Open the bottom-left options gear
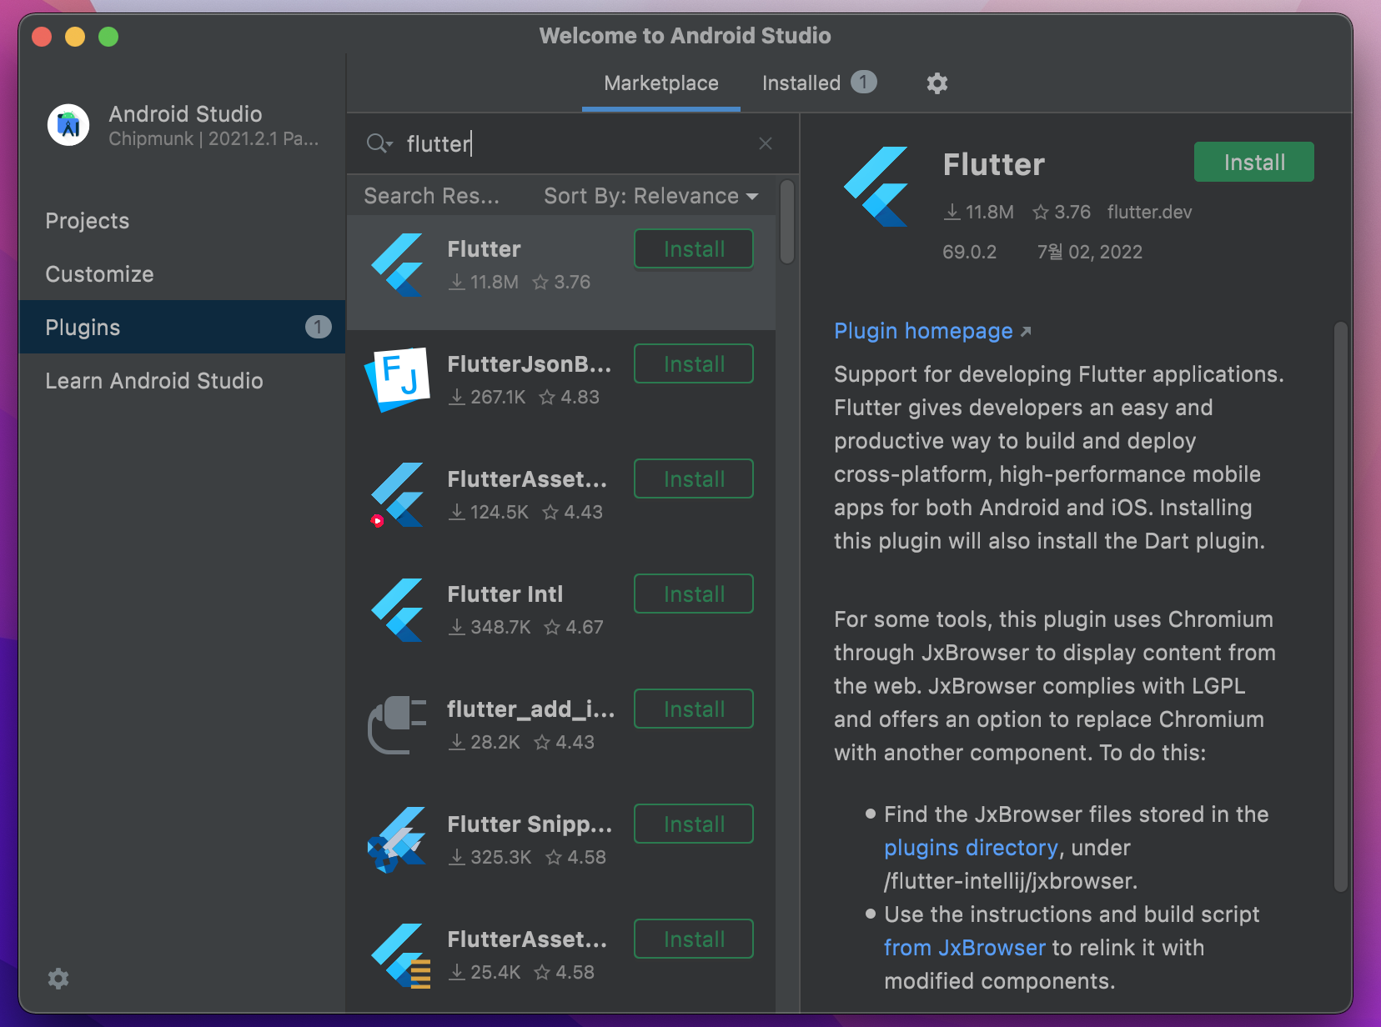Viewport: 1381px width, 1027px height. [x=58, y=979]
